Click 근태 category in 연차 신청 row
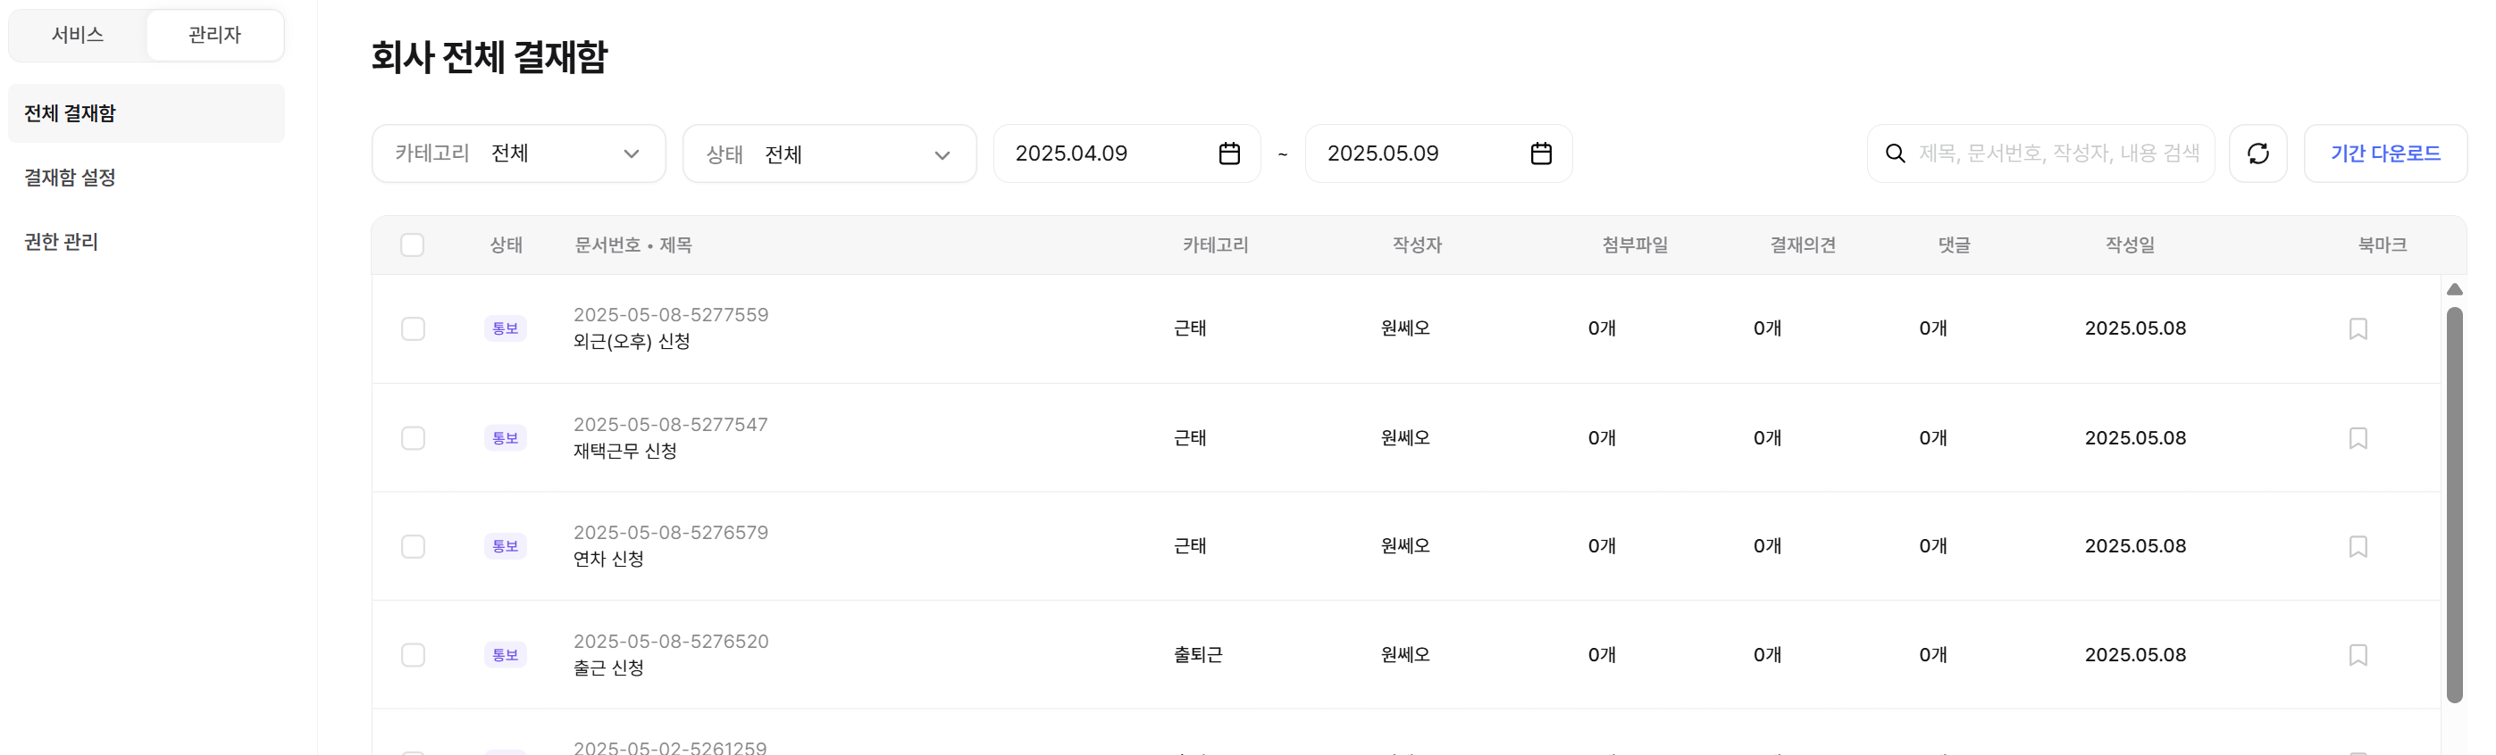 point(1190,546)
